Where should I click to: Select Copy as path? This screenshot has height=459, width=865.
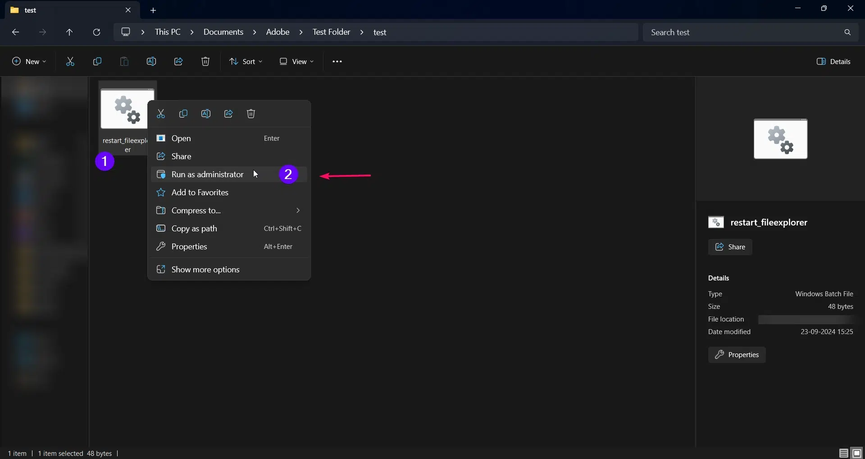[229, 229]
